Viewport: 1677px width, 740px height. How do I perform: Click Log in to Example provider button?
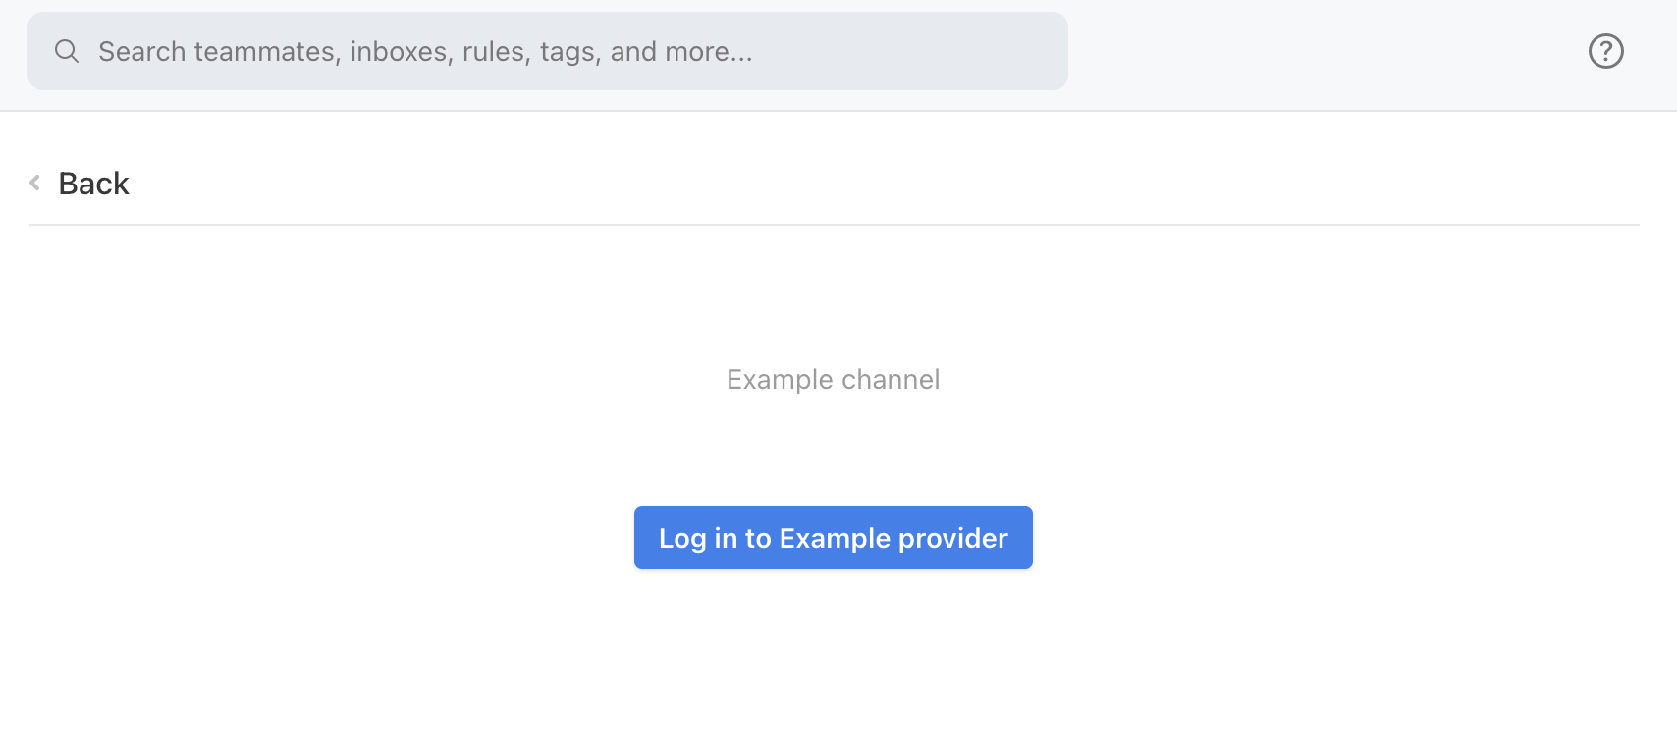click(834, 538)
